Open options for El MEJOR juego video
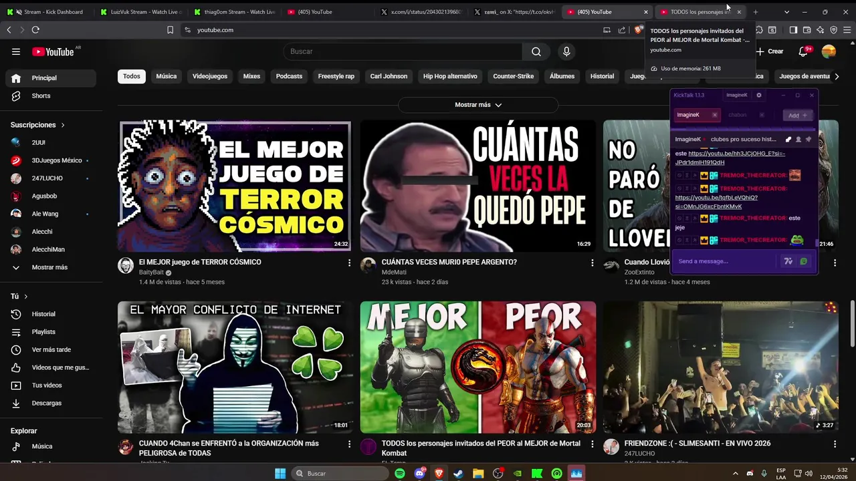The width and height of the screenshot is (856, 481). pyautogui.click(x=349, y=263)
